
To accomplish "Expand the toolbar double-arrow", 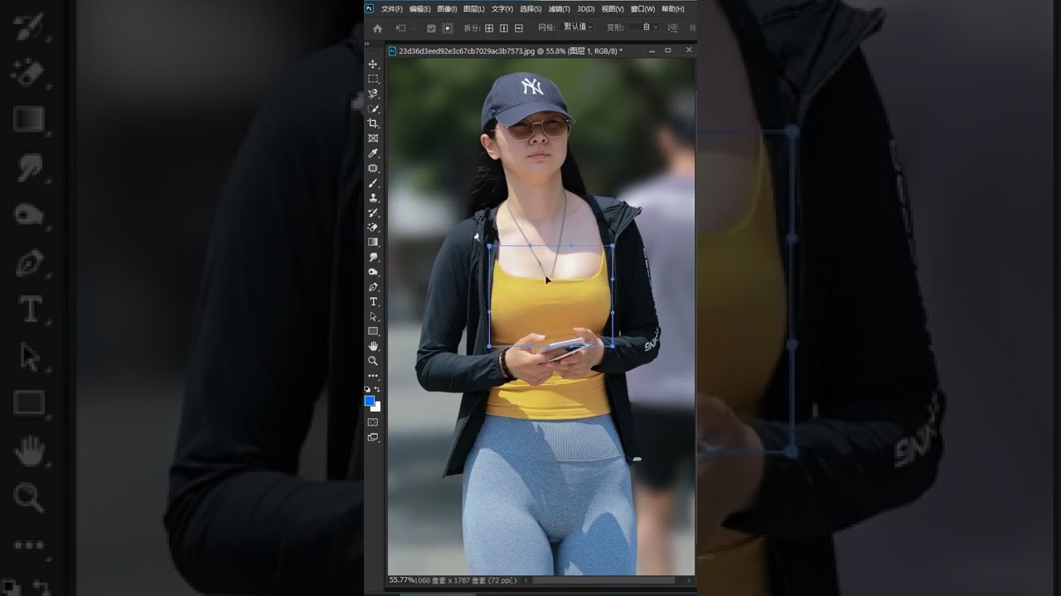I will point(367,44).
